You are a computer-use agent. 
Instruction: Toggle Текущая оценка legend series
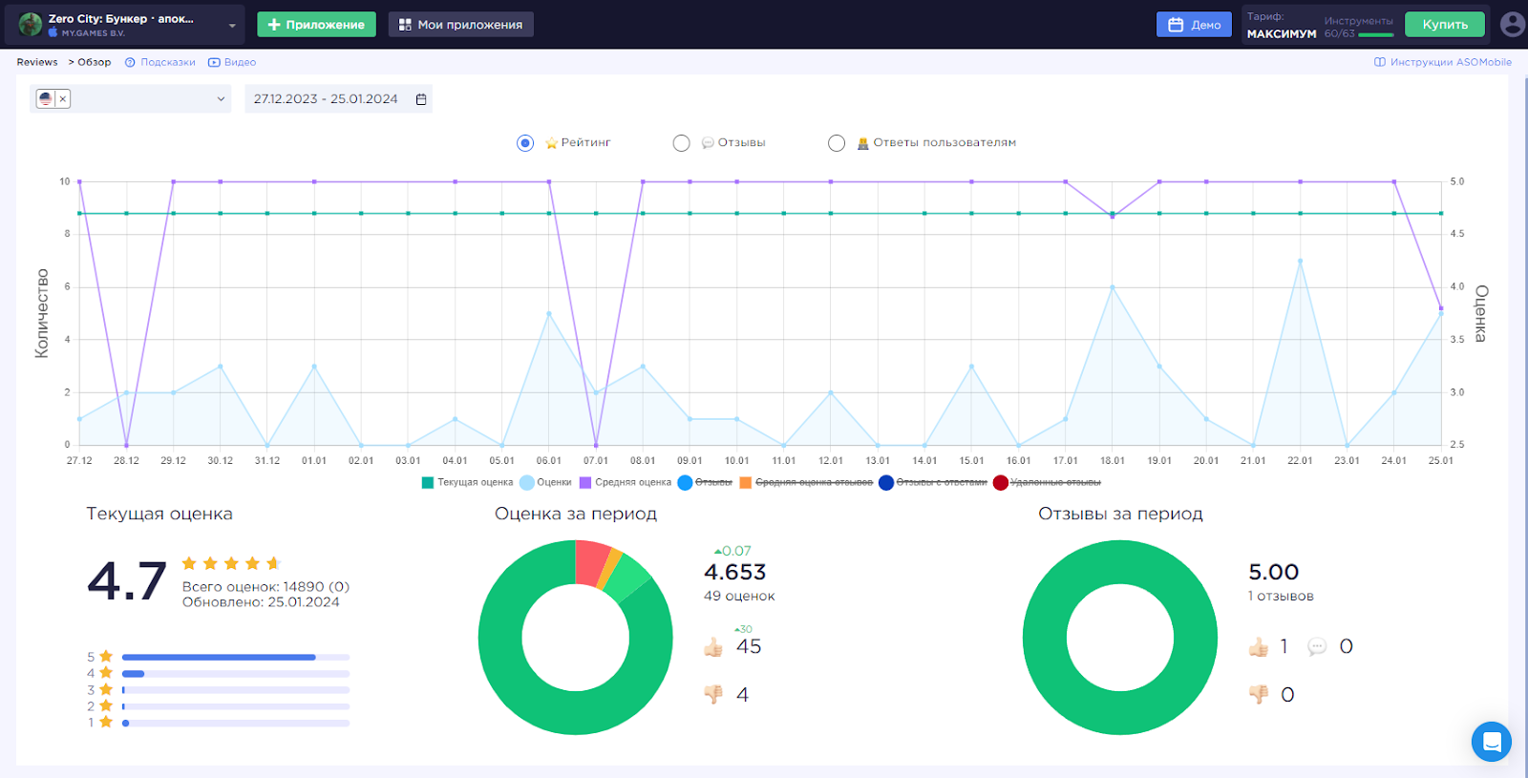click(x=467, y=483)
